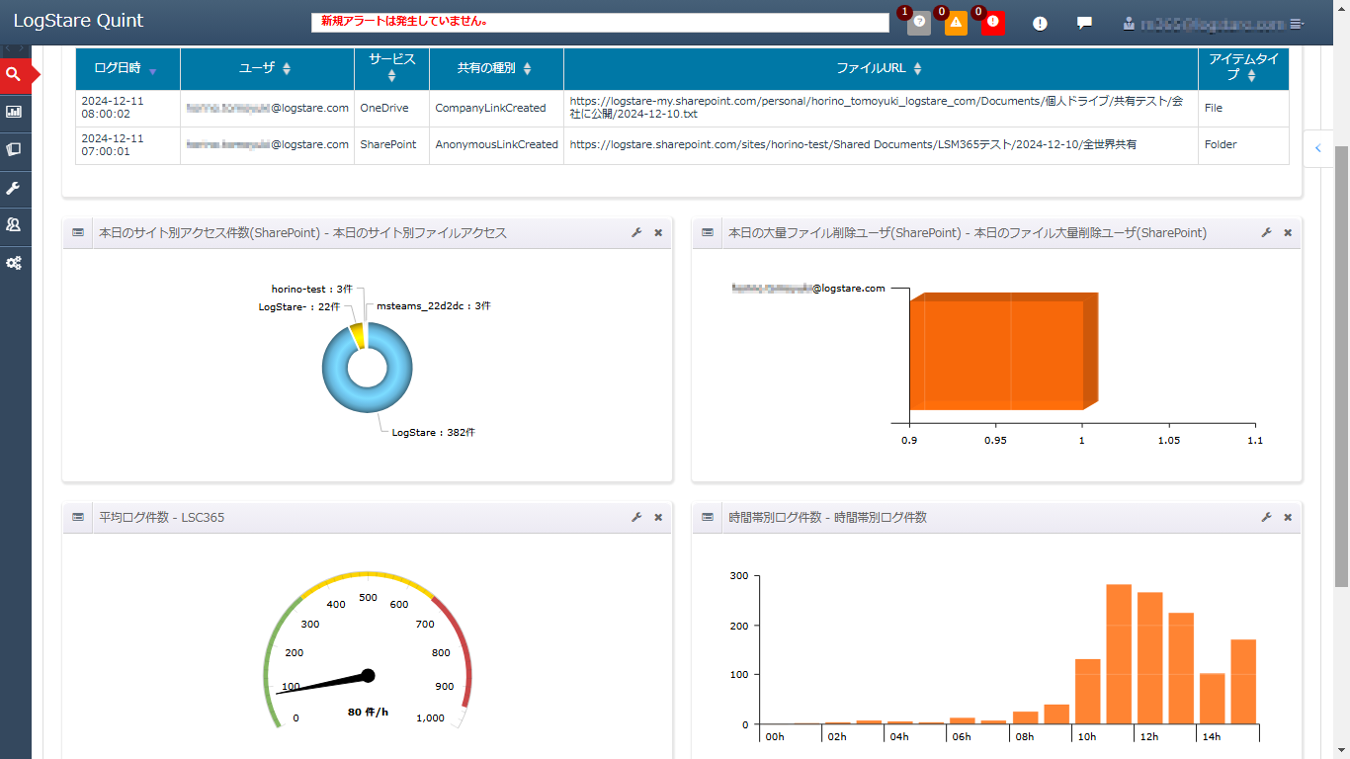Click the wrench tools icon in sidebar
This screenshot has height=759, width=1350.
tap(14, 188)
